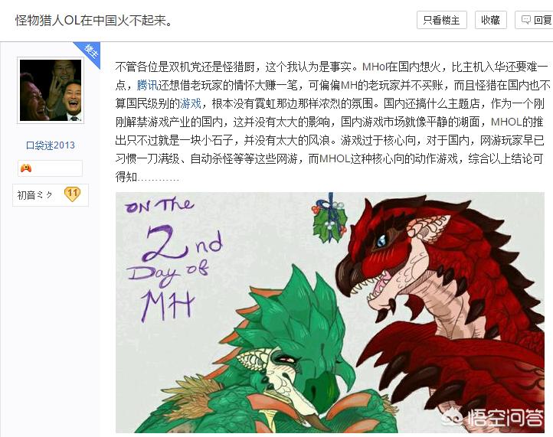Click the 收藏 button

[490, 20]
